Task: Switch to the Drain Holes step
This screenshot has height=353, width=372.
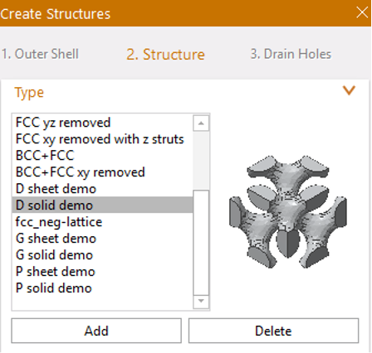Action: pos(291,54)
